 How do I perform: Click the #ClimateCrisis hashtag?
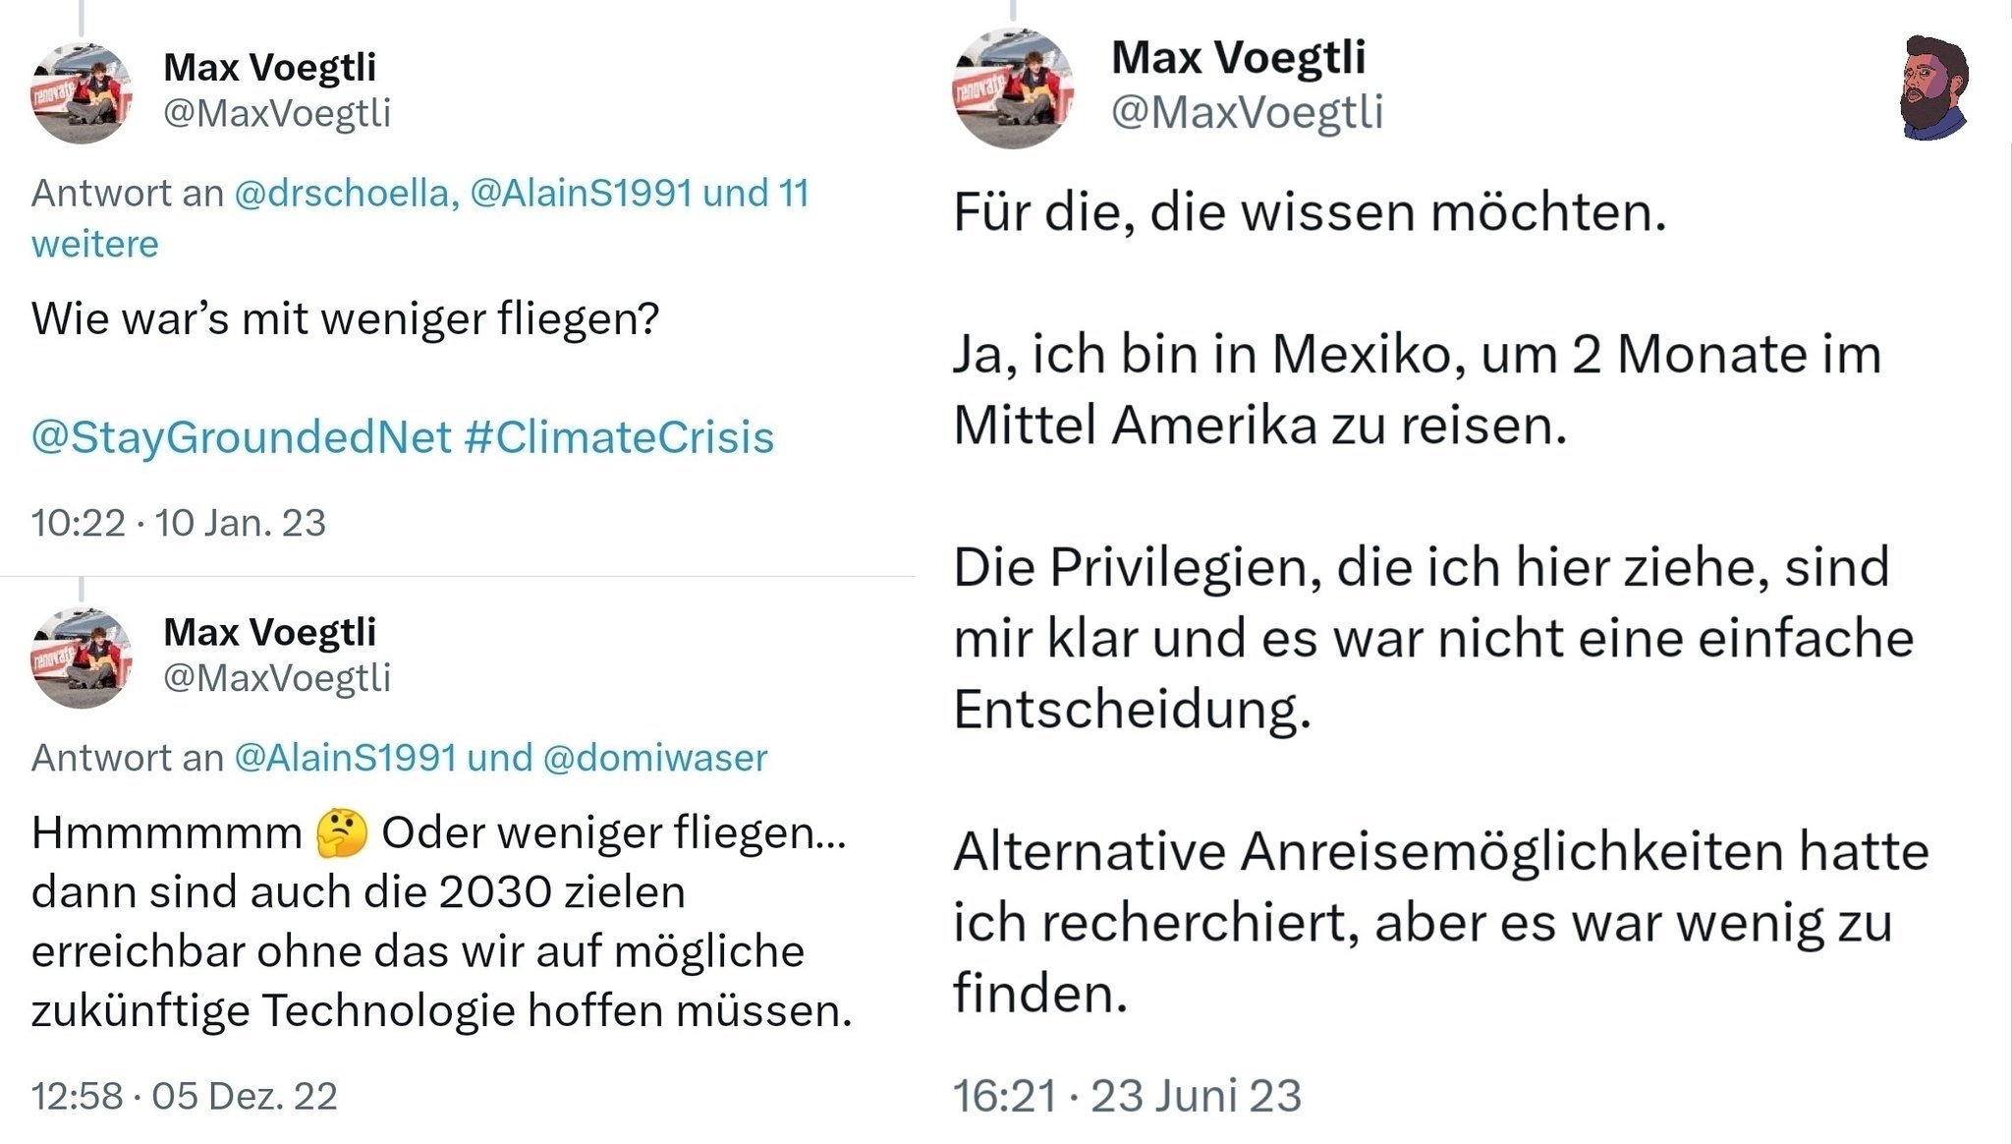[619, 437]
